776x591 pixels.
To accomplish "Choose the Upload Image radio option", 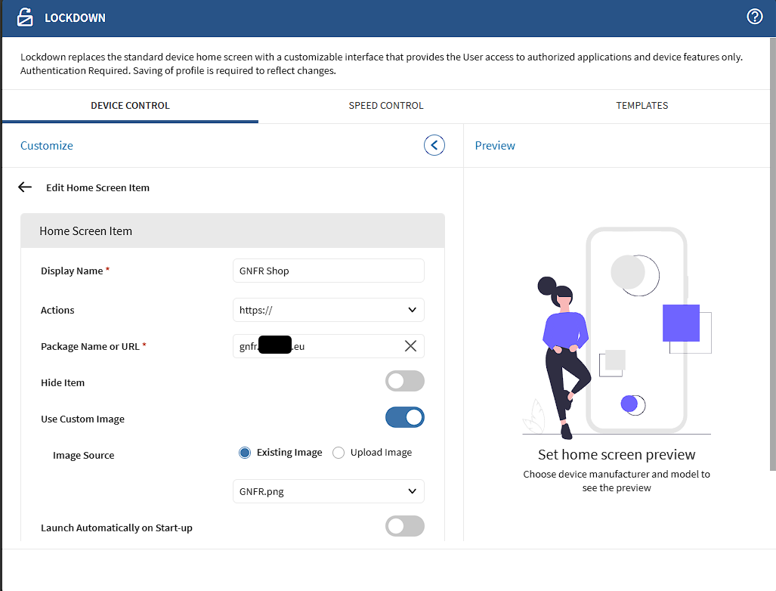I will click(x=339, y=453).
